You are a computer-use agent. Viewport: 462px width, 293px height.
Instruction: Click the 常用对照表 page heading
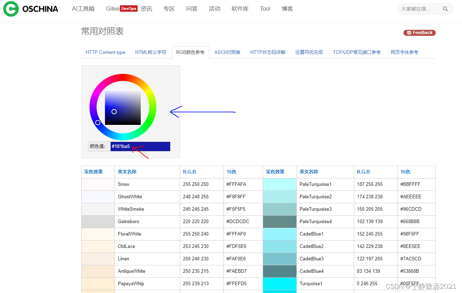tap(102, 32)
